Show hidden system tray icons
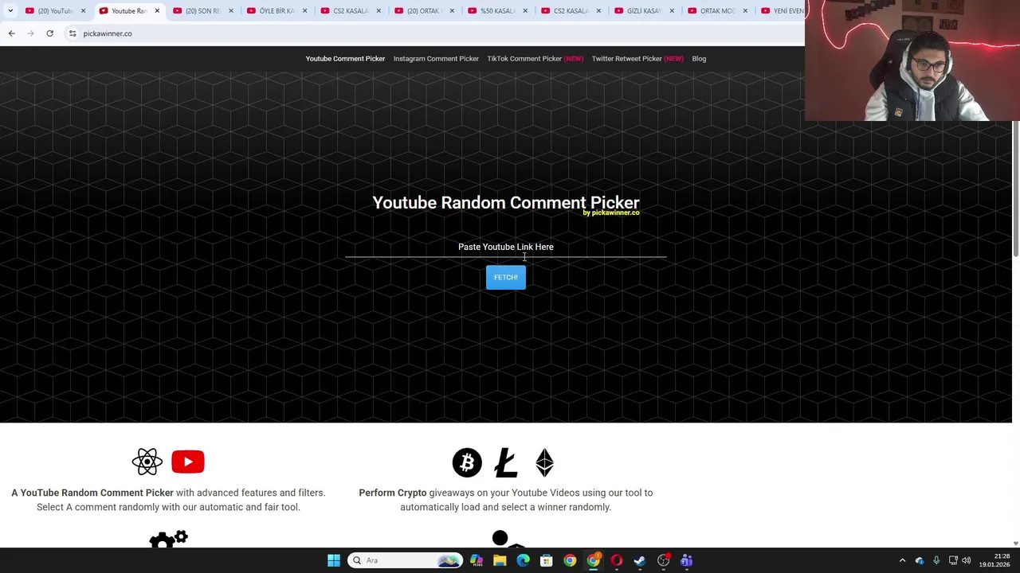1020x573 pixels. coord(902,560)
